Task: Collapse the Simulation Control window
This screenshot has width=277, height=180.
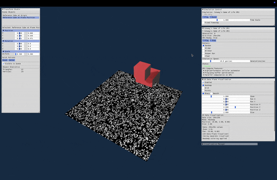Action: point(203,10)
